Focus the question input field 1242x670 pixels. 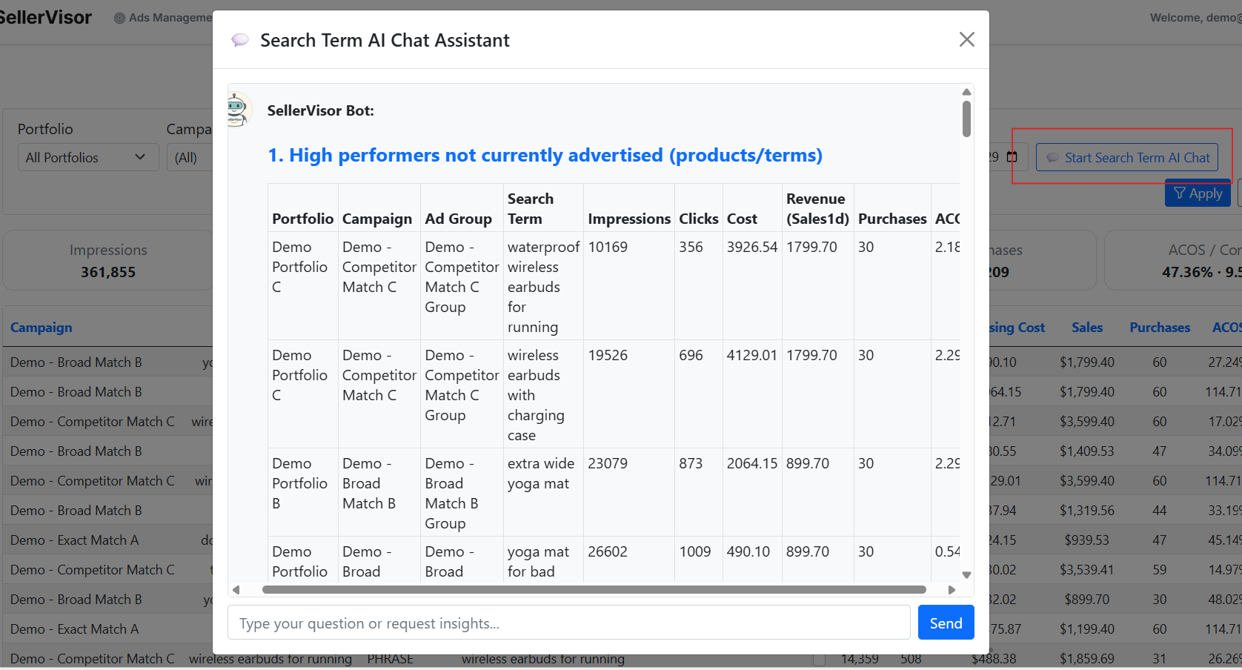click(568, 623)
